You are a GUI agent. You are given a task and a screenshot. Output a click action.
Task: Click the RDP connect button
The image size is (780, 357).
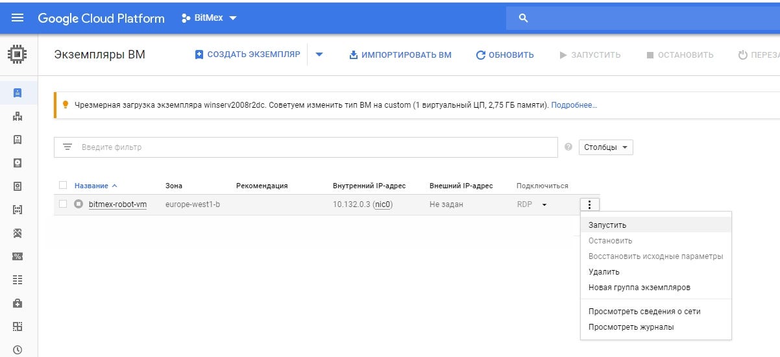pyautogui.click(x=524, y=204)
